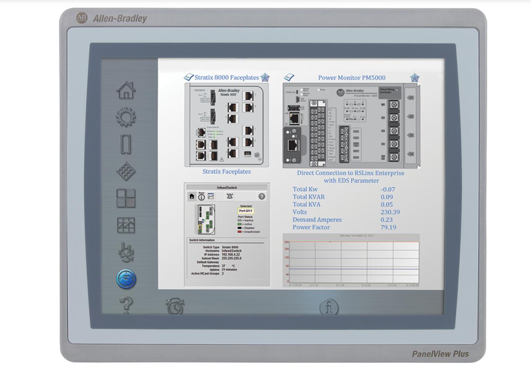Click the PowerMonitor 5000 device image
Screen dimensions: 531x369
coord(352,126)
